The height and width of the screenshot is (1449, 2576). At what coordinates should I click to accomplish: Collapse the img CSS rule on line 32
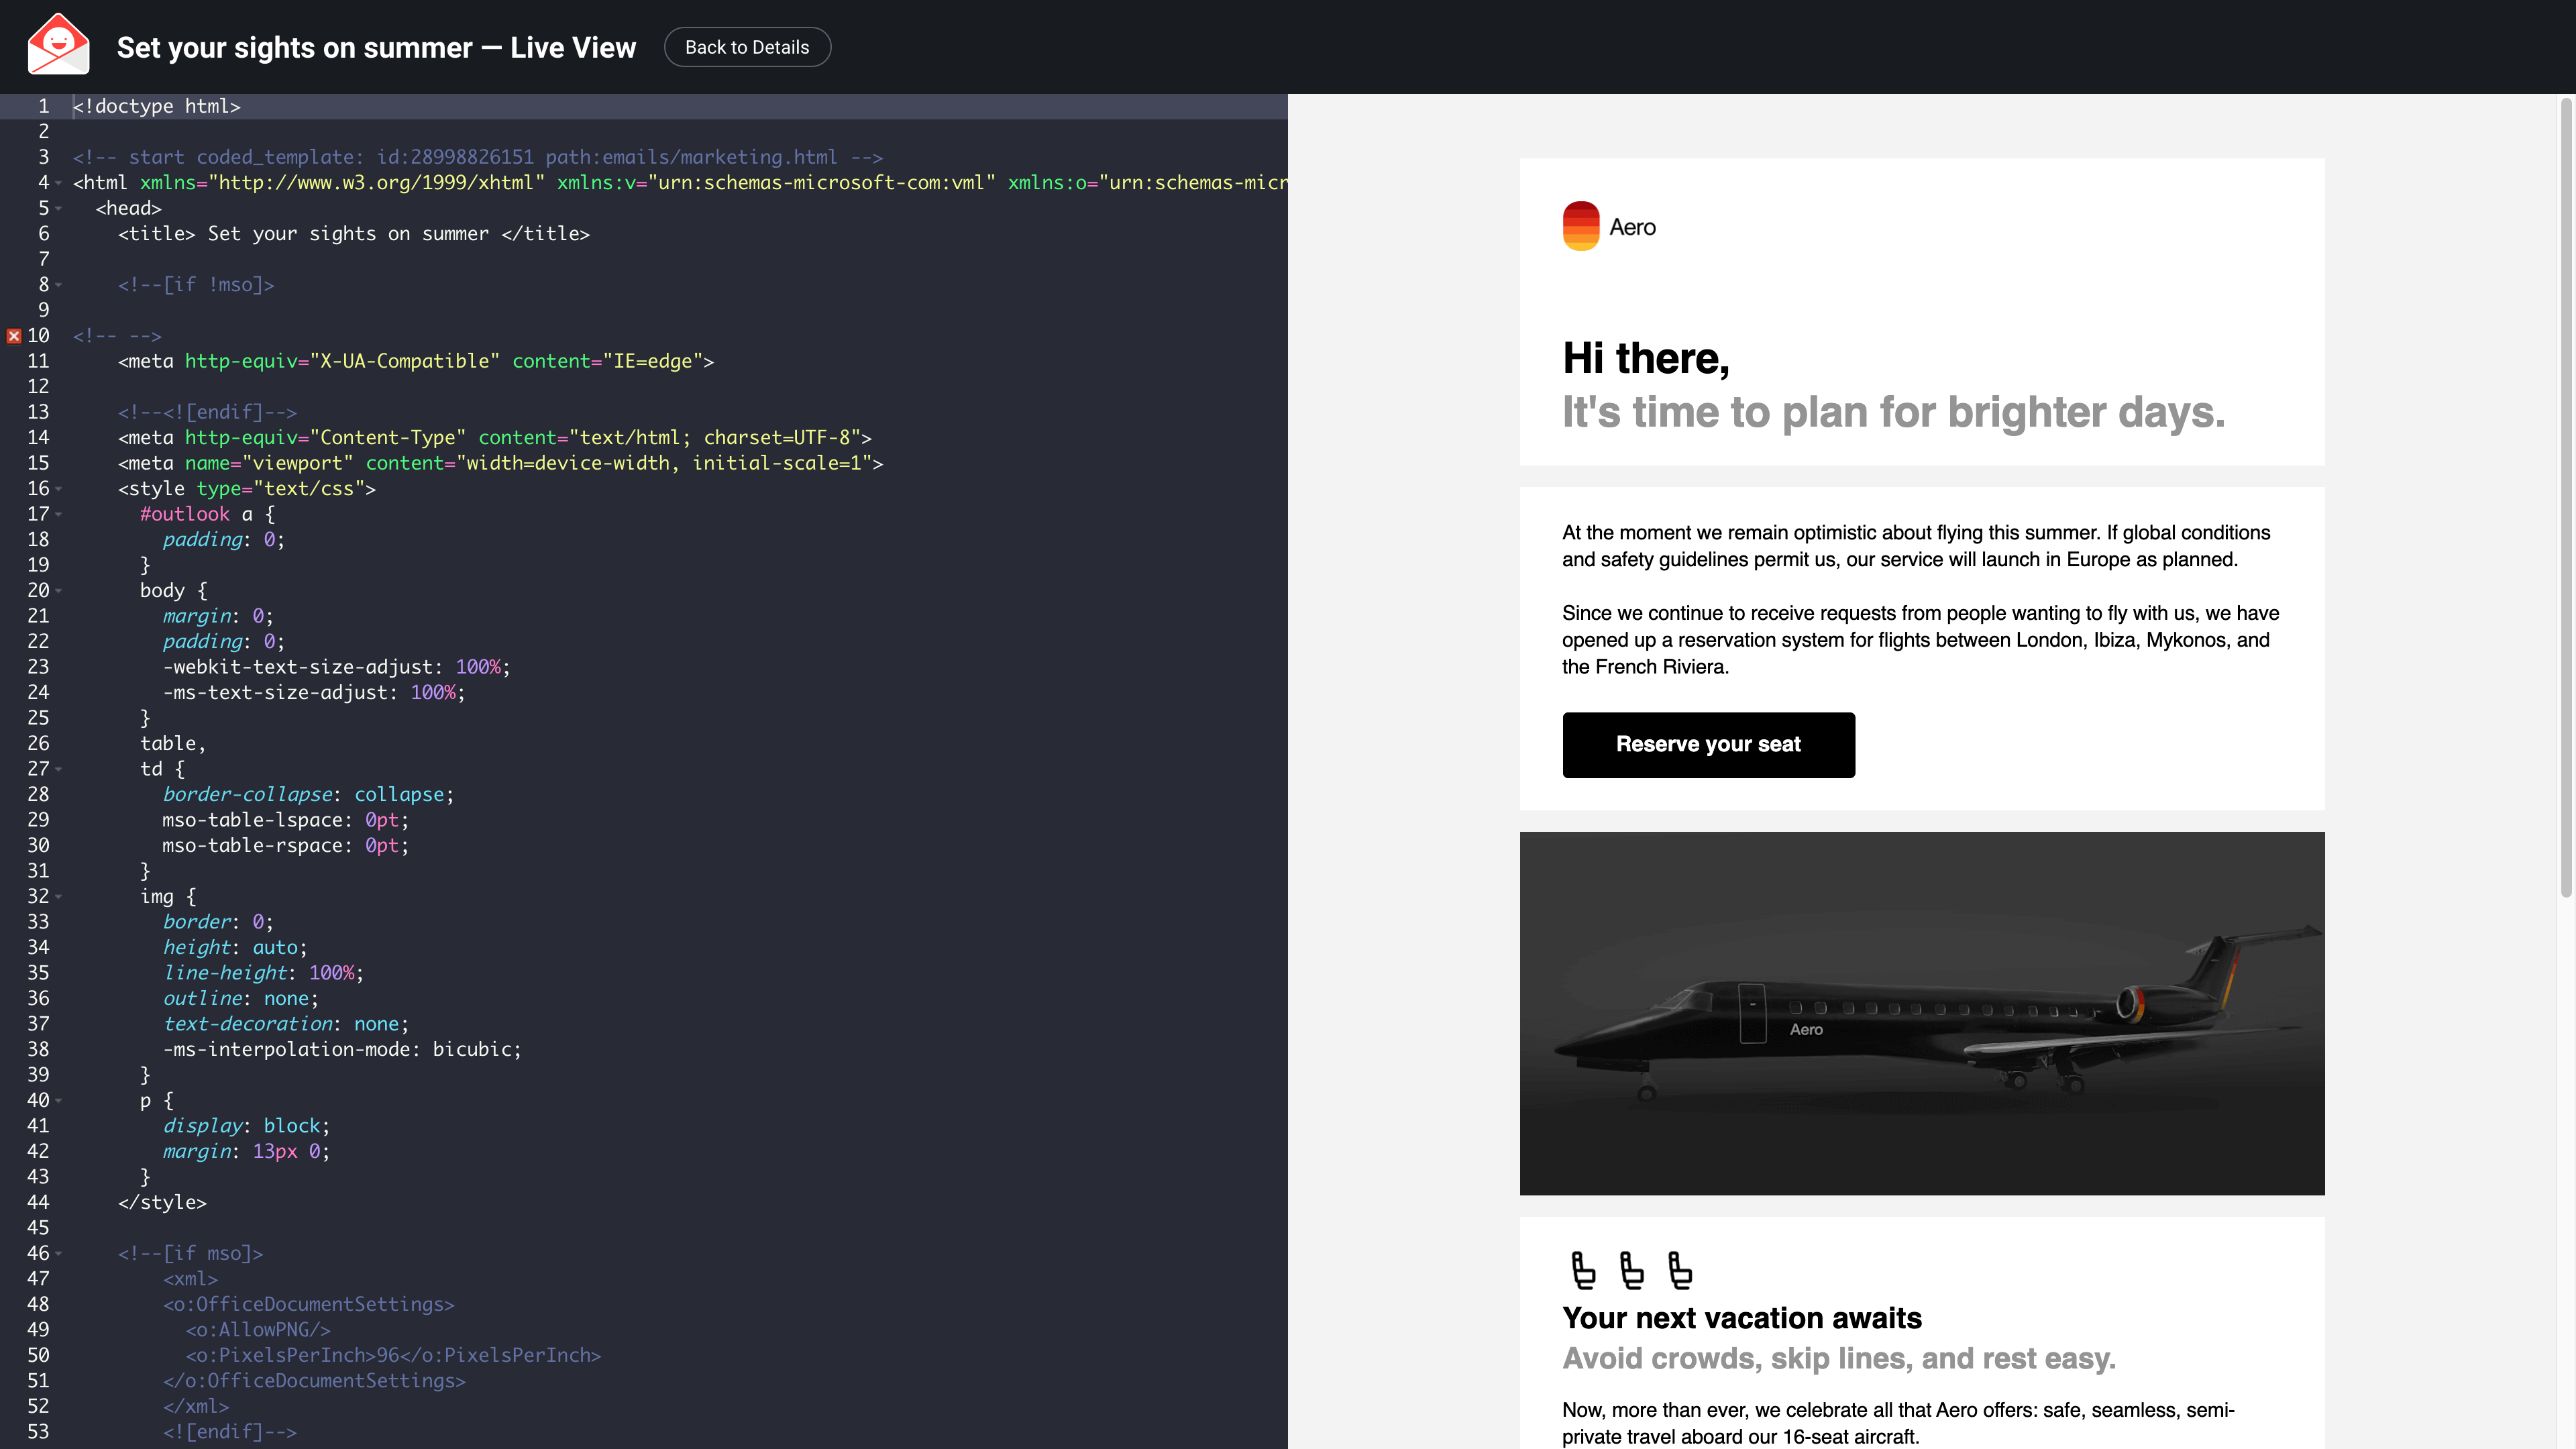coord(59,897)
